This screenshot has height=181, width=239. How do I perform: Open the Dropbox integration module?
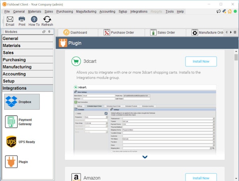pyautogui.click(x=22, y=102)
